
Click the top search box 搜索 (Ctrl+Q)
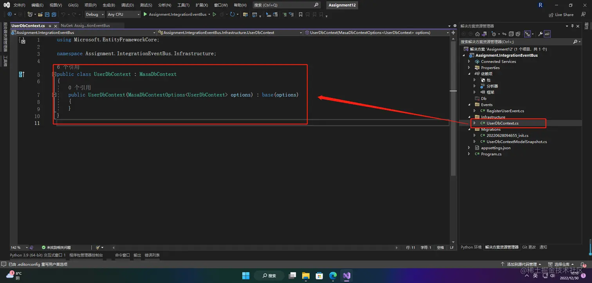pos(287,5)
